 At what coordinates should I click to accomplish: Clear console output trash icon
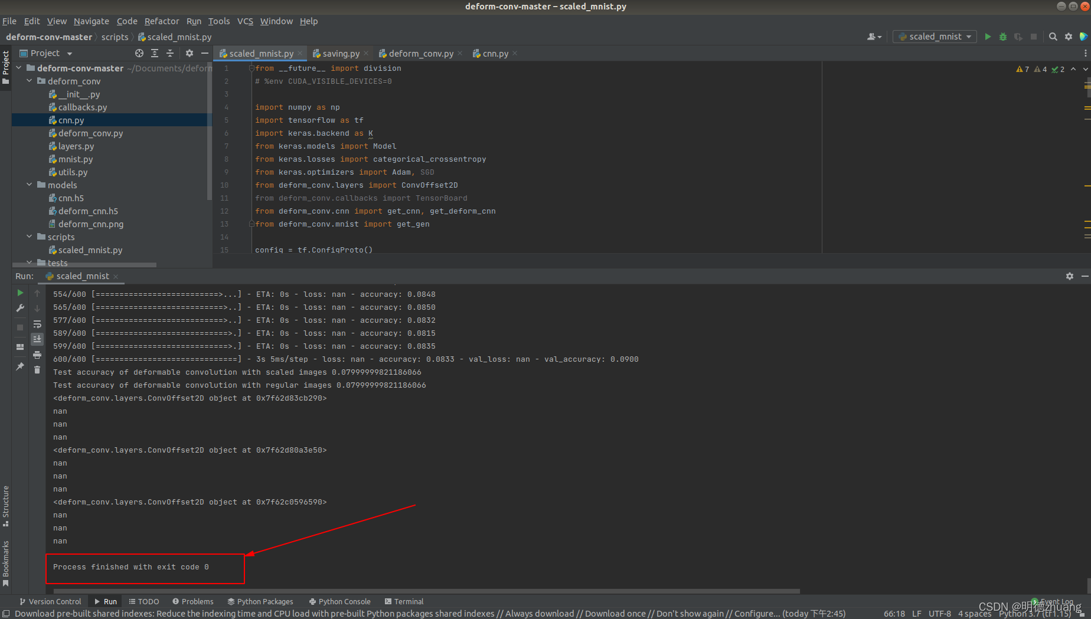pos(37,370)
